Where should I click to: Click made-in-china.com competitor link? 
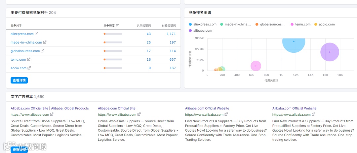pos(26,42)
